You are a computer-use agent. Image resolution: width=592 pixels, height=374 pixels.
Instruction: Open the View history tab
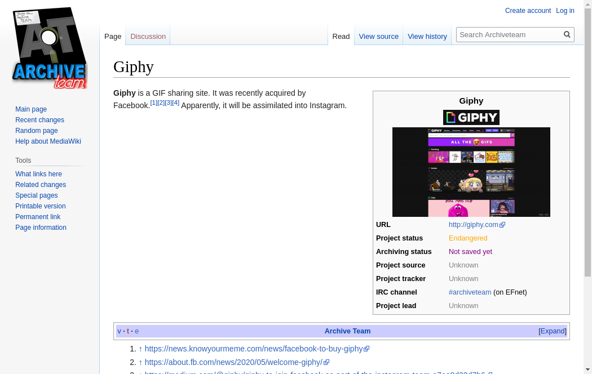tap(427, 36)
